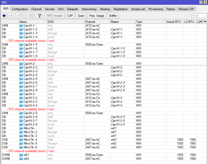Click the CapAX-1-- interface icon
208x164 pixels.
(21, 26)
